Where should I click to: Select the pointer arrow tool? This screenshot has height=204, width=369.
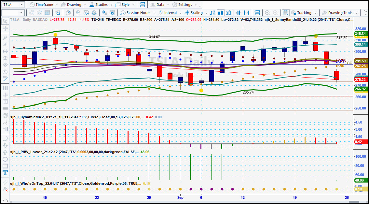coord(5,22)
